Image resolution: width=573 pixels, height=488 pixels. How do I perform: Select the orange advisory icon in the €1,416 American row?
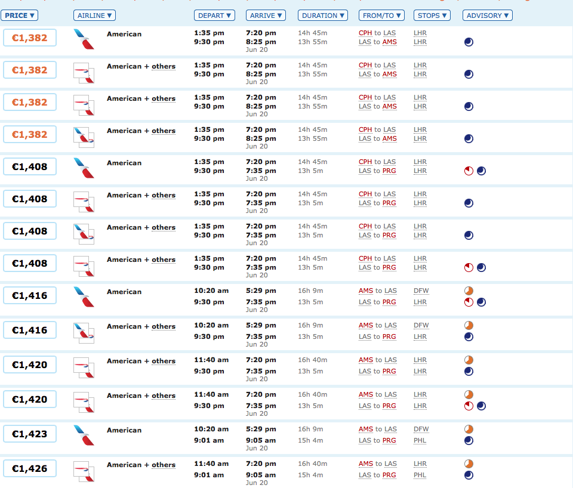pos(469,291)
